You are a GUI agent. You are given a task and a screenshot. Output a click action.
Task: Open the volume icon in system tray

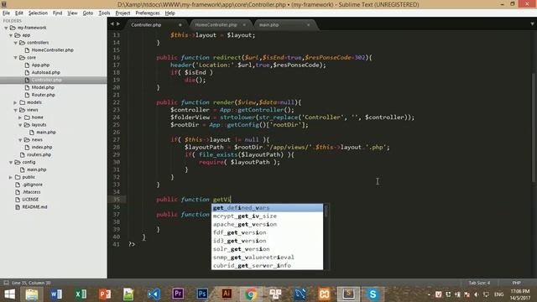coord(477,294)
